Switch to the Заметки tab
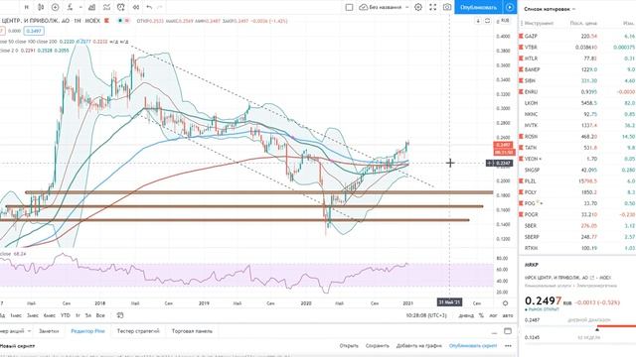The image size is (636, 357). (x=49, y=331)
